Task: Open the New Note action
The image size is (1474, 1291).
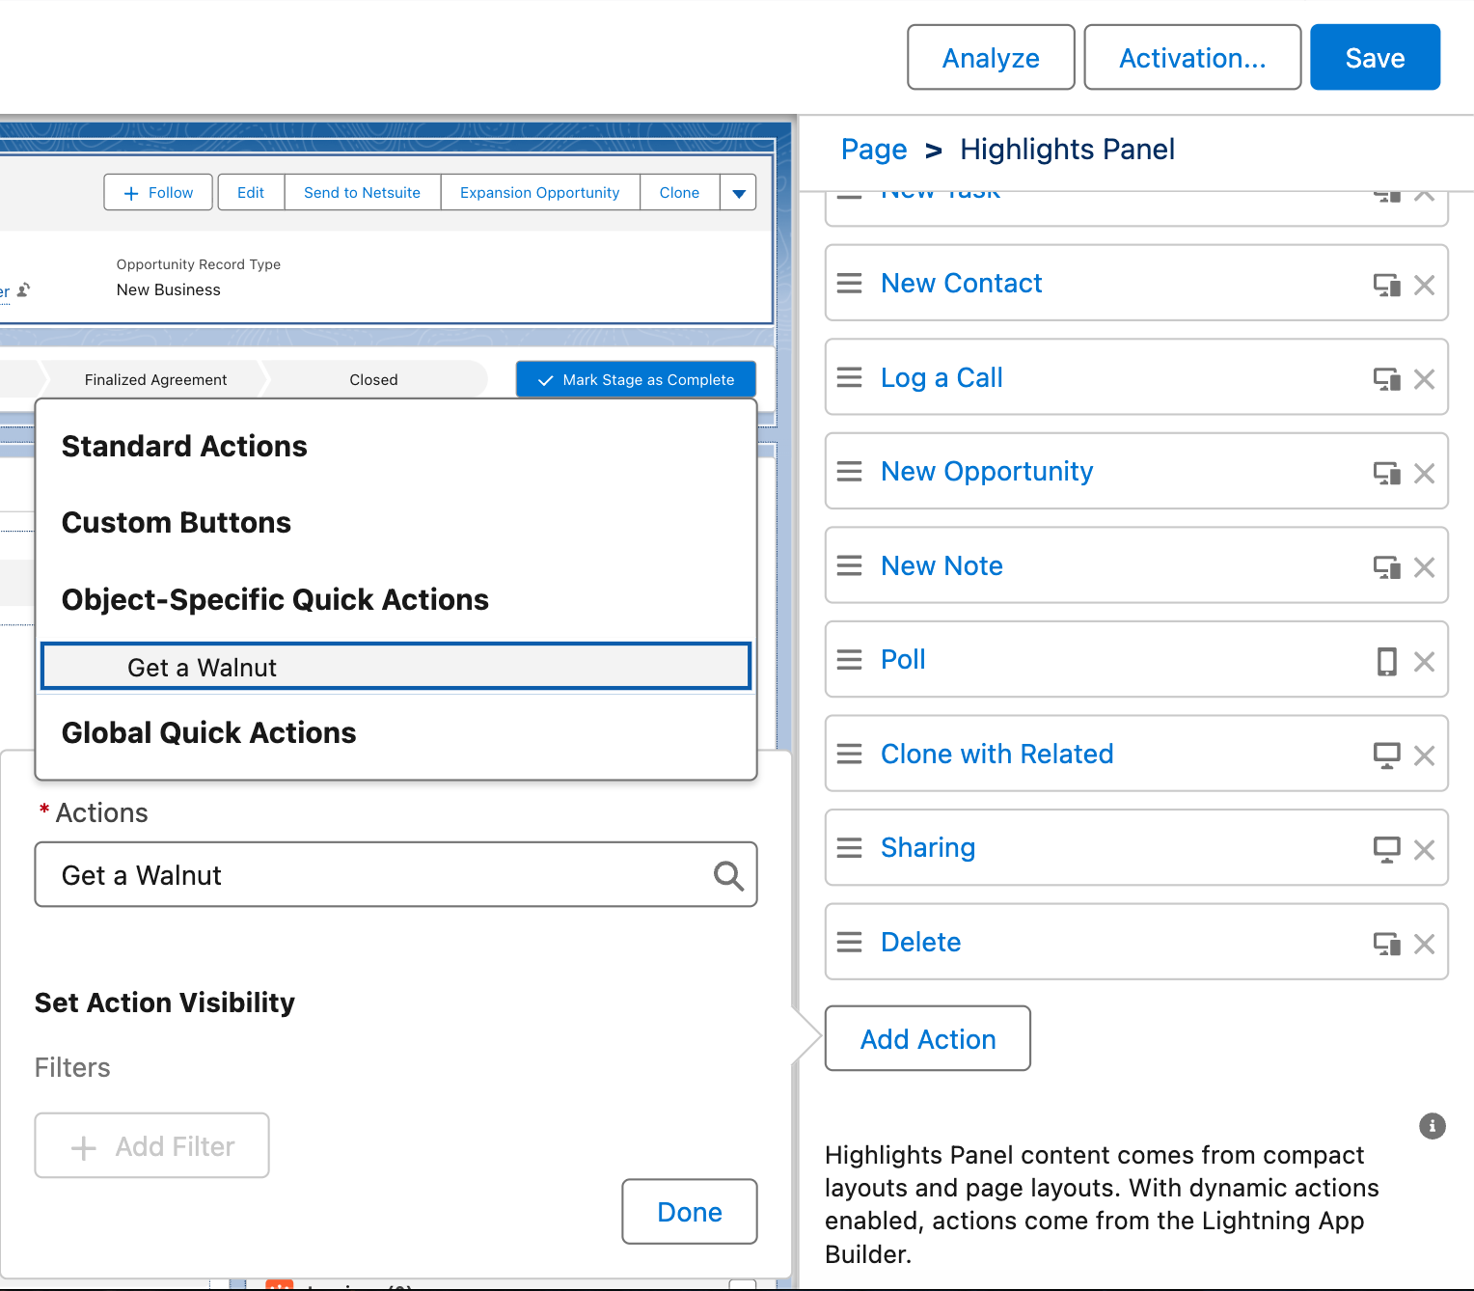Action: [942, 566]
